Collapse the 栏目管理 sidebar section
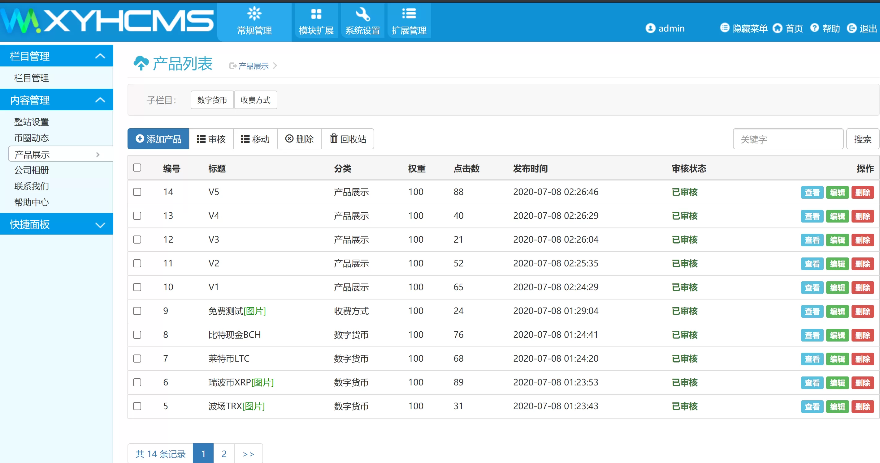Screen dimensions: 880x463 (100, 56)
